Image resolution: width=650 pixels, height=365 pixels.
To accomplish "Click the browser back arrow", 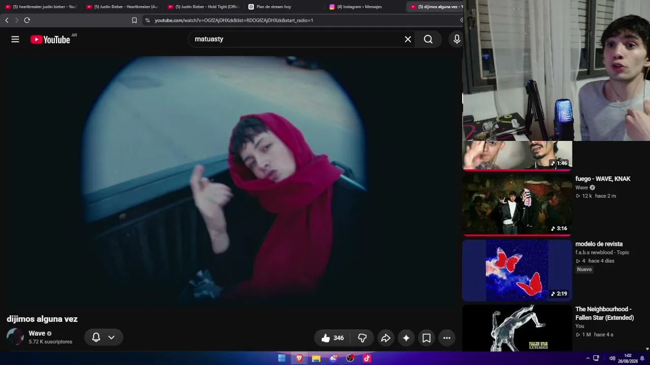I will (7, 20).
